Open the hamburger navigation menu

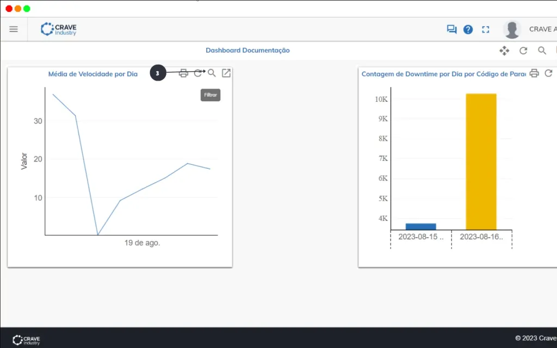pos(14,29)
